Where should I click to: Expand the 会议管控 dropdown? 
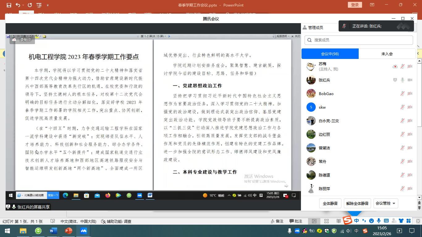pos(385,203)
